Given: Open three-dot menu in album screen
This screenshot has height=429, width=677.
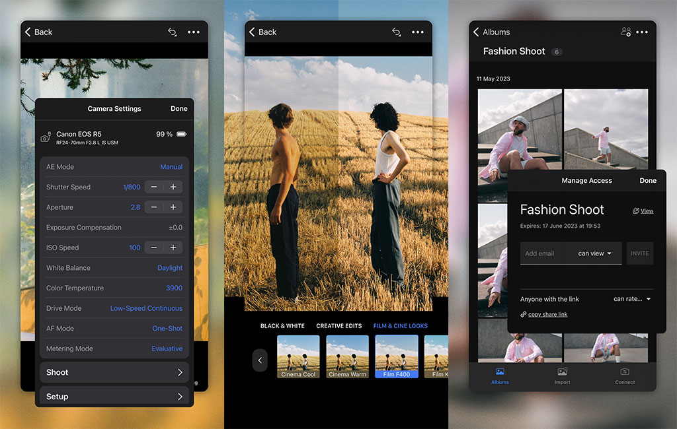Looking at the screenshot, I should (642, 32).
